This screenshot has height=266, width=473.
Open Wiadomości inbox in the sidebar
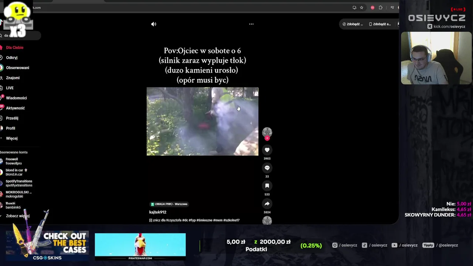[16, 98]
